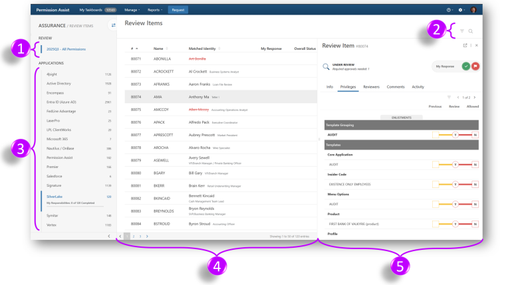
Task: Switch to the Reviewers tab
Action: [371, 87]
